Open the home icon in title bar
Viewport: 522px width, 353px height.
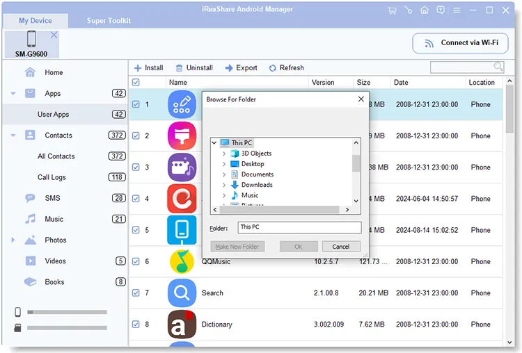(425, 10)
